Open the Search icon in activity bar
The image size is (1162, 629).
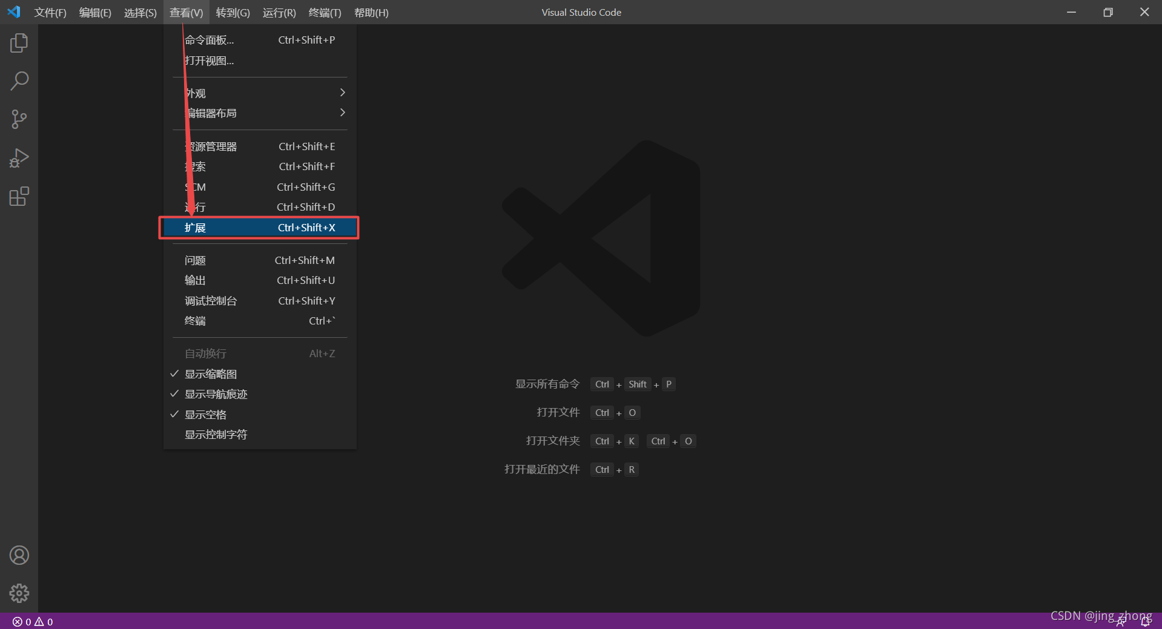click(x=19, y=81)
